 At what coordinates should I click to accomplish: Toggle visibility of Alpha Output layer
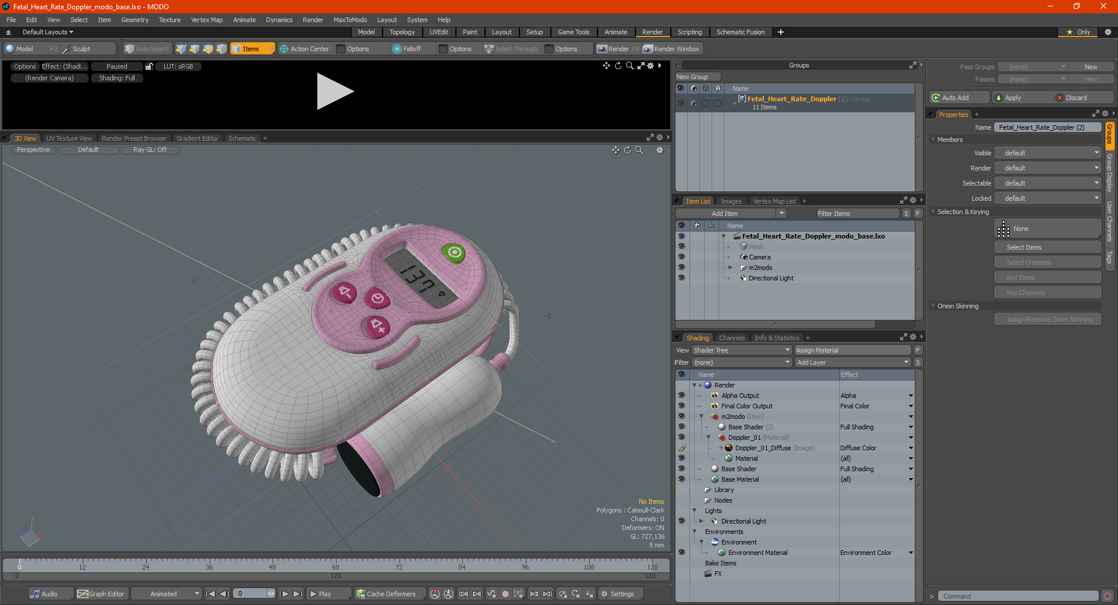click(681, 396)
